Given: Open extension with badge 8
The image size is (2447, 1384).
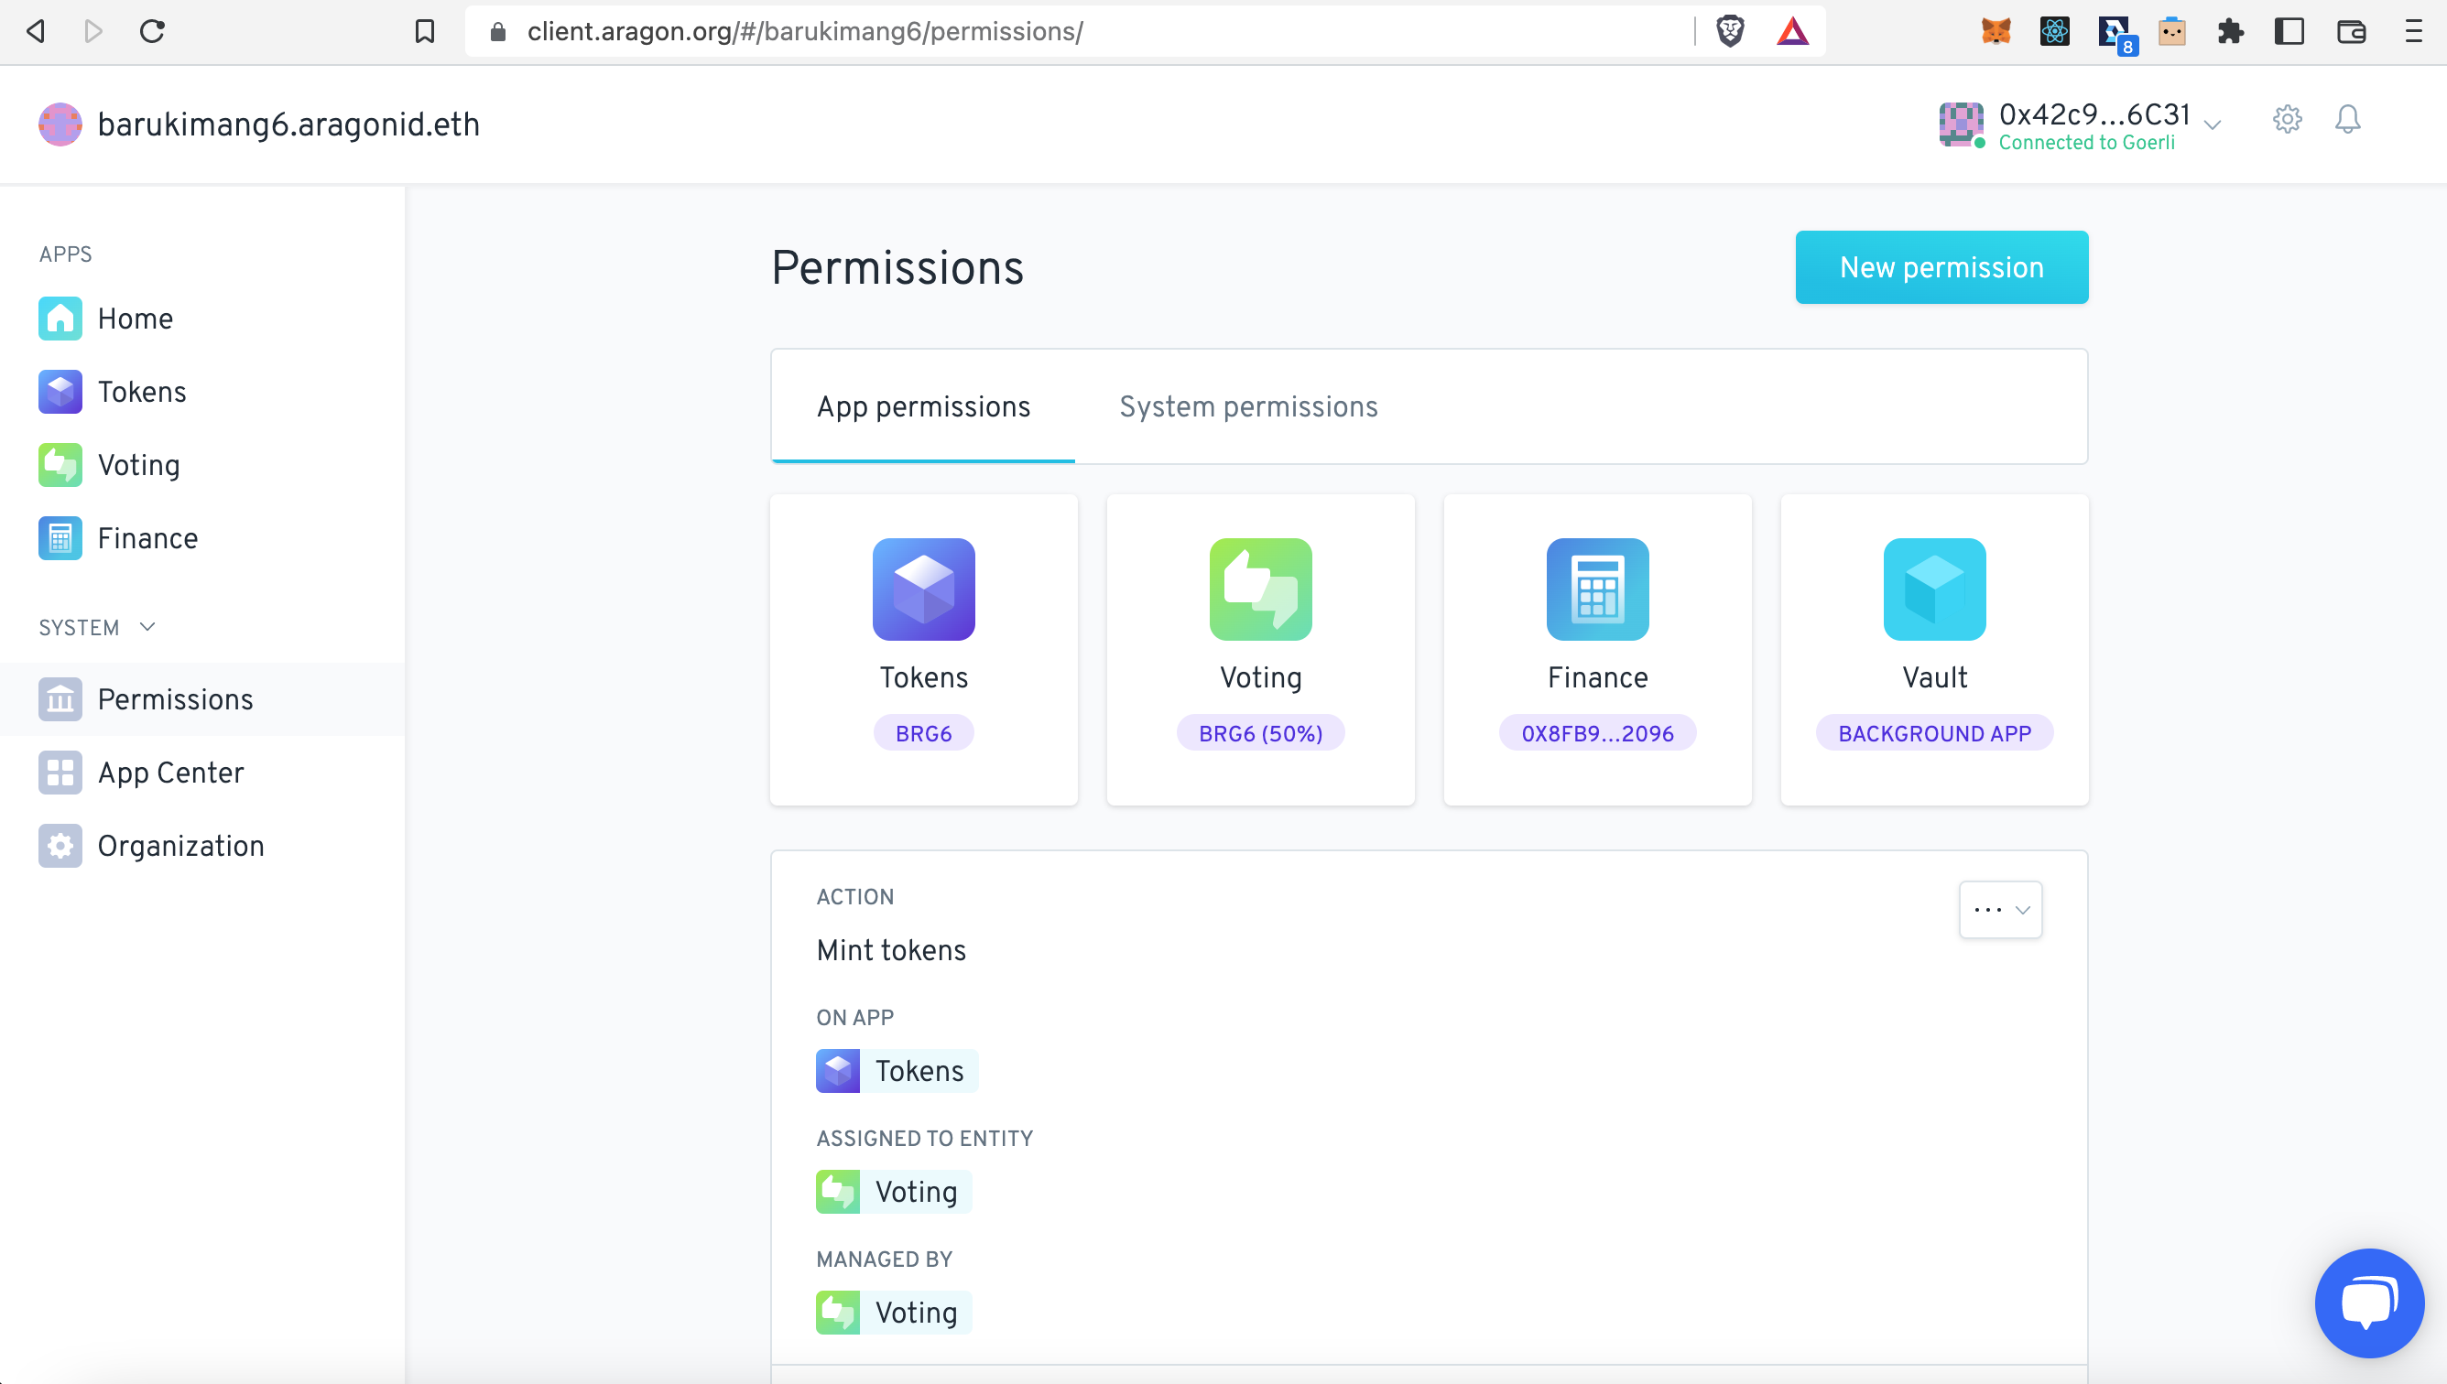Looking at the screenshot, I should 2116,34.
